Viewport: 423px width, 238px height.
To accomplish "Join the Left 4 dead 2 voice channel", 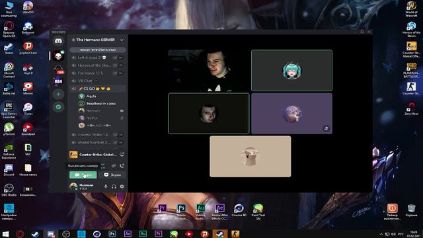I will 97,58.
